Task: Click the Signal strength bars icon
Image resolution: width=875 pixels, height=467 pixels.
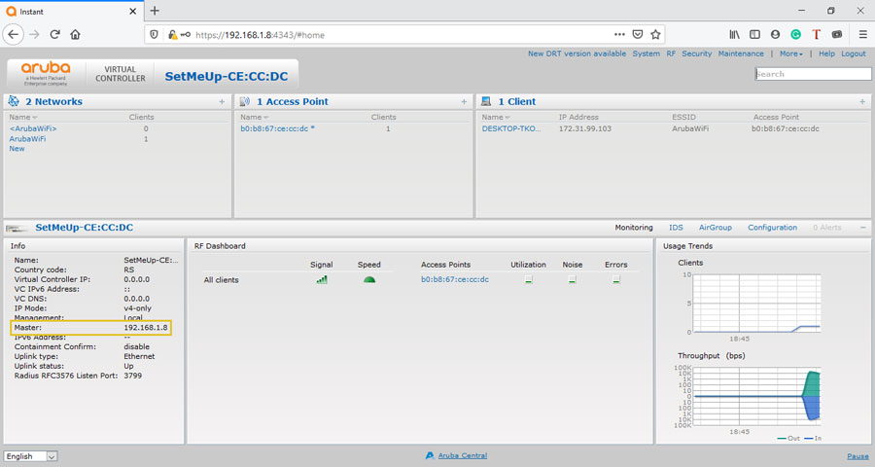Action: 322,280
